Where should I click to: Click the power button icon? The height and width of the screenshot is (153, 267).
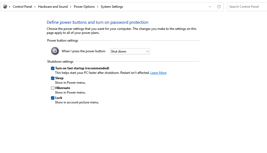click(55, 51)
